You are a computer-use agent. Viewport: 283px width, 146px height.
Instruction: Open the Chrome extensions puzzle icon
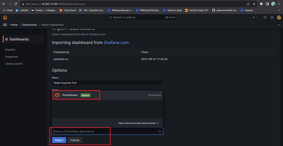click(x=261, y=4)
